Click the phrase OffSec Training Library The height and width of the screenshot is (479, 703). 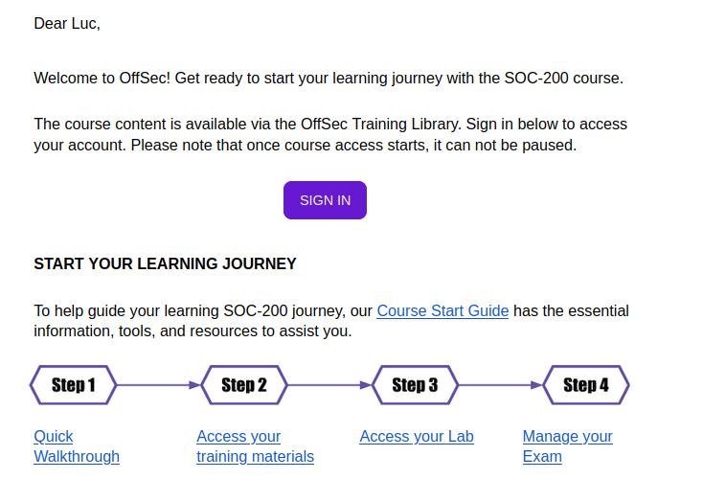click(380, 124)
